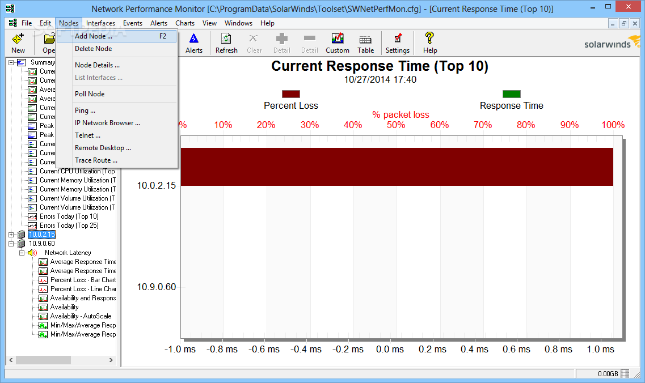Click the 10.0.2.15 node server icon
The height and width of the screenshot is (383, 645).
point(21,235)
